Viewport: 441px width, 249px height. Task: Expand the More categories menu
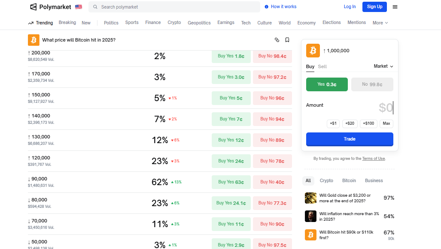[x=380, y=23]
